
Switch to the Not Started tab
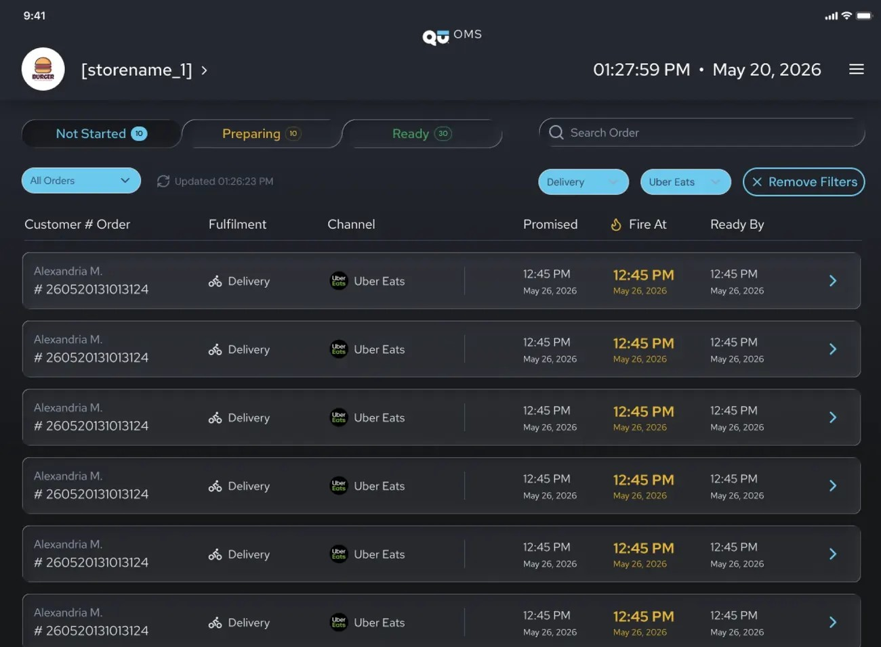click(102, 134)
